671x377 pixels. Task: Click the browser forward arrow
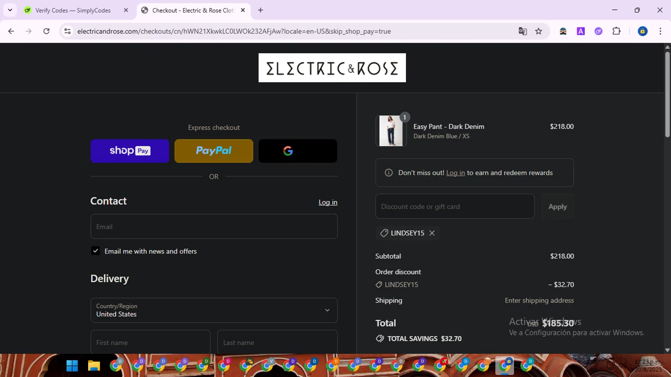[29, 31]
